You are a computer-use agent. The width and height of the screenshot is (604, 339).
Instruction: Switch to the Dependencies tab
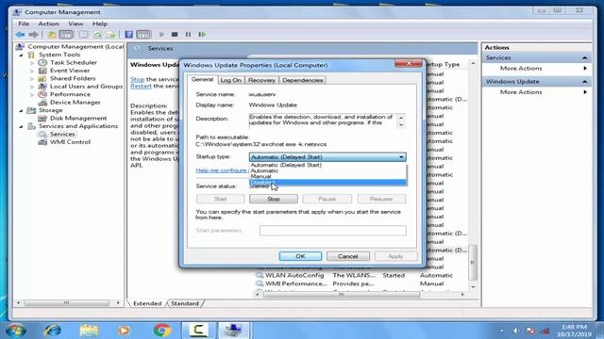(x=302, y=80)
